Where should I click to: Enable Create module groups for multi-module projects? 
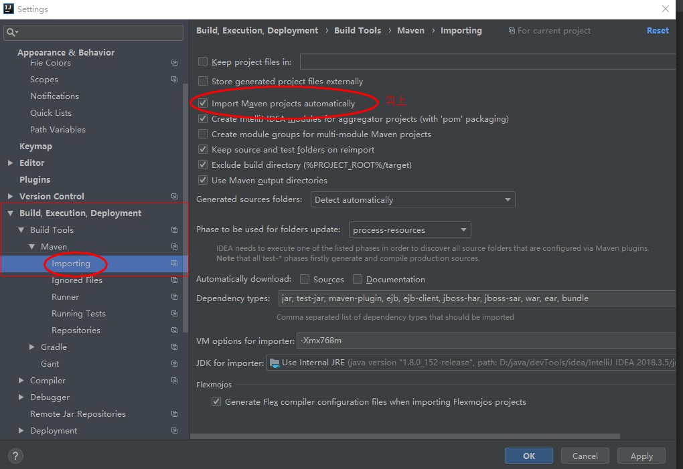coord(202,134)
